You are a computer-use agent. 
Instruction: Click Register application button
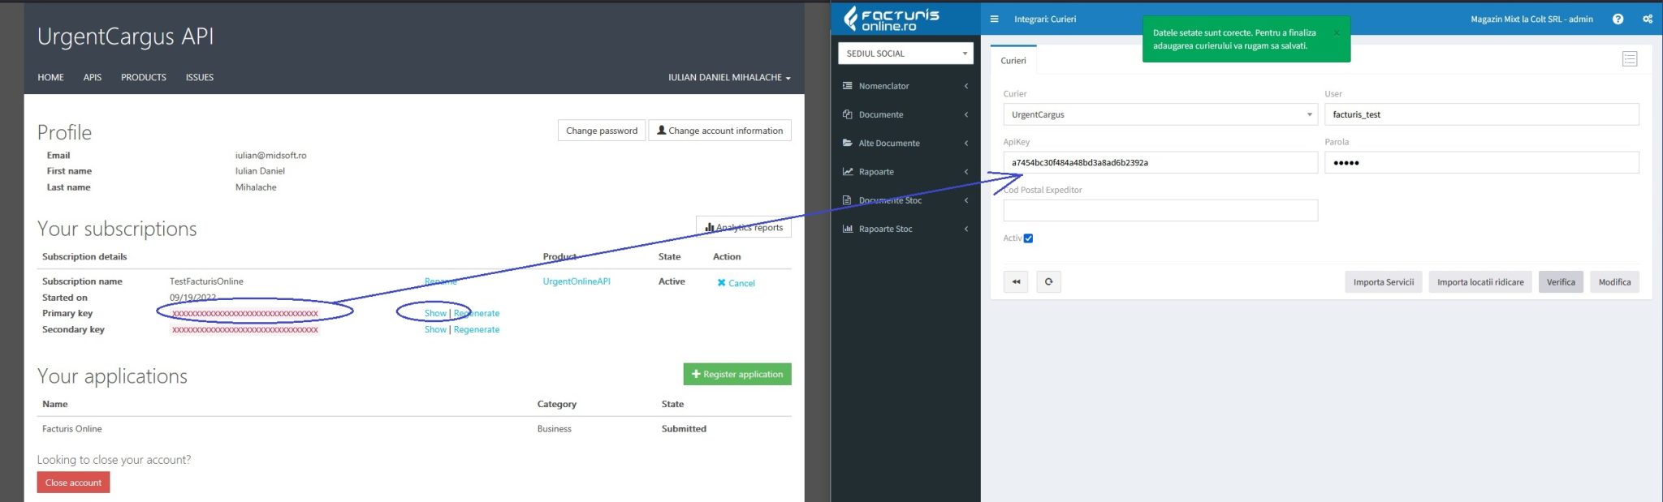(737, 374)
